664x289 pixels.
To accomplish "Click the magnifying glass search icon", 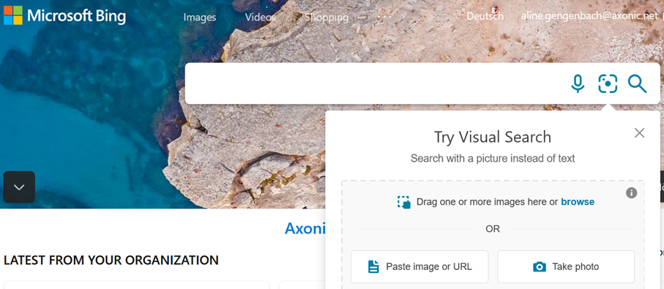I will click(637, 84).
